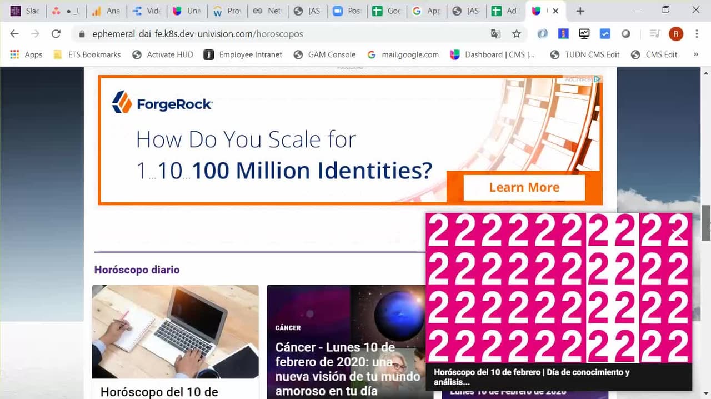Open the user profile avatar 'R'
This screenshot has height=399, width=711.
675,34
